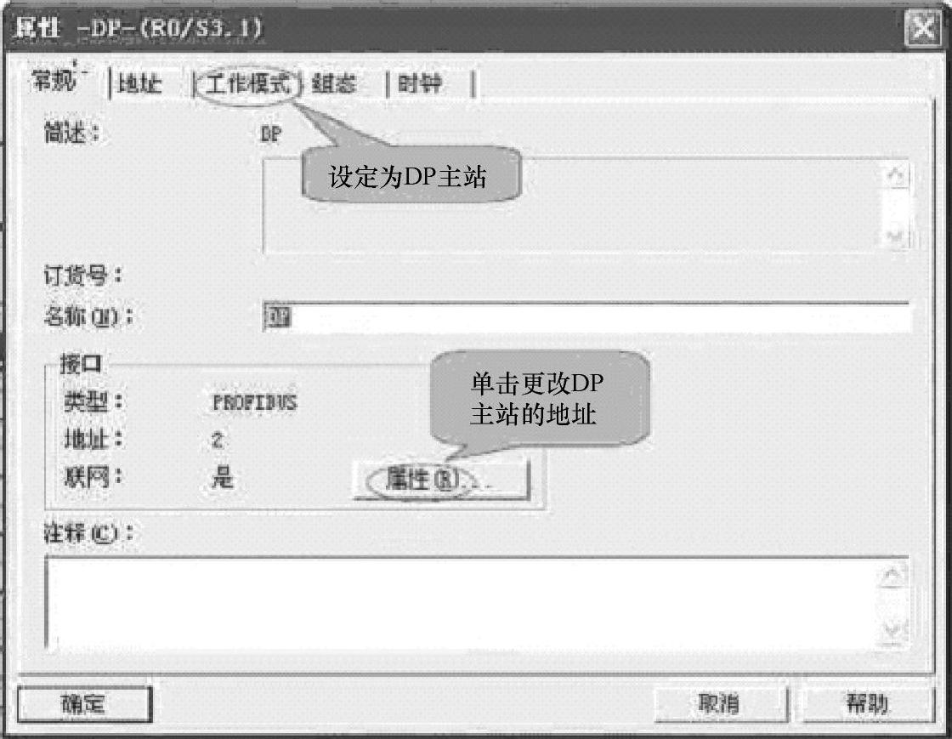The width and height of the screenshot is (952, 739).
Task: Cancel the dialog with 取消
Action: (x=720, y=704)
